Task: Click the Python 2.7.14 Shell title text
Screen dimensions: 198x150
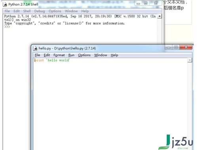Action: 23,4
